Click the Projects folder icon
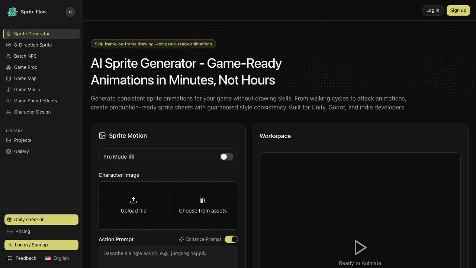Image resolution: width=476 pixels, height=268 pixels. 9,140
